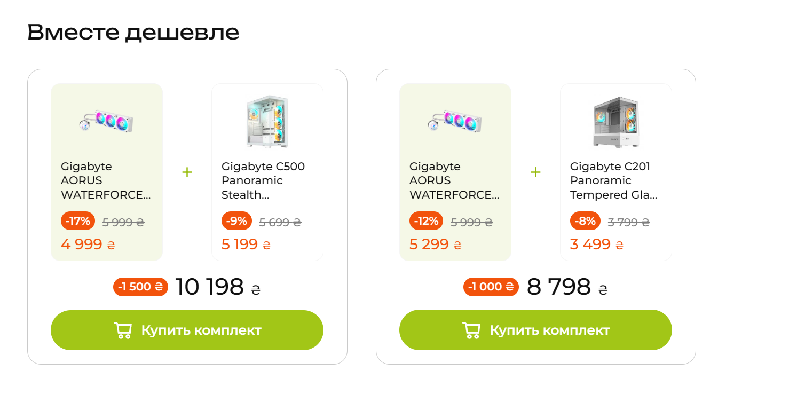The width and height of the screenshot is (797, 410).
Task: Open the AORUS WATERFORCE link priced 5 299 ₴
Action: pyautogui.click(x=454, y=180)
